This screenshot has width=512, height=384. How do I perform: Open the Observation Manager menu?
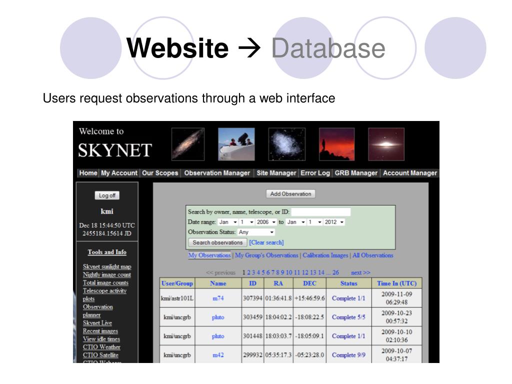click(x=217, y=173)
